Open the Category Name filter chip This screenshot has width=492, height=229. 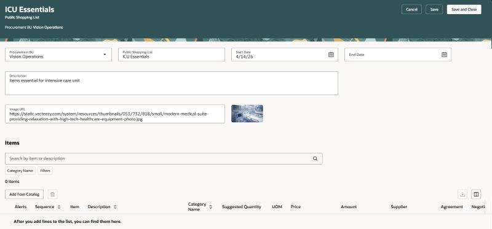[20, 171]
